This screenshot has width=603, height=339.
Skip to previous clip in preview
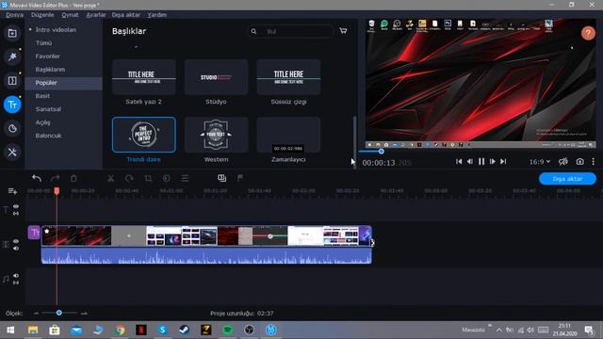point(459,162)
